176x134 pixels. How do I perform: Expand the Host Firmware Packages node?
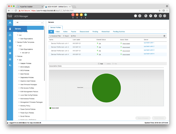coord(19,84)
